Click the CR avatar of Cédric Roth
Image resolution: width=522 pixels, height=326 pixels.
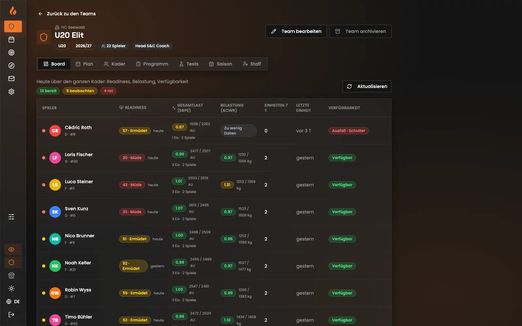pyautogui.click(x=55, y=131)
